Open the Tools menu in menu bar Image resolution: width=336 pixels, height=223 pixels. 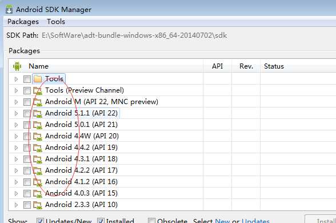(56, 22)
